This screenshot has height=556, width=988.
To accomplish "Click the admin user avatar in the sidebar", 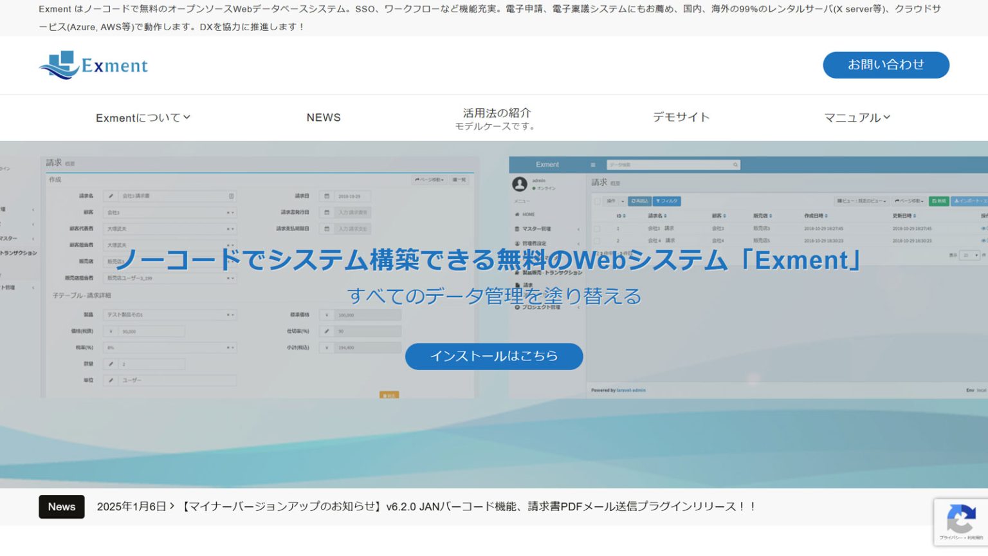I will pyautogui.click(x=520, y=184).
